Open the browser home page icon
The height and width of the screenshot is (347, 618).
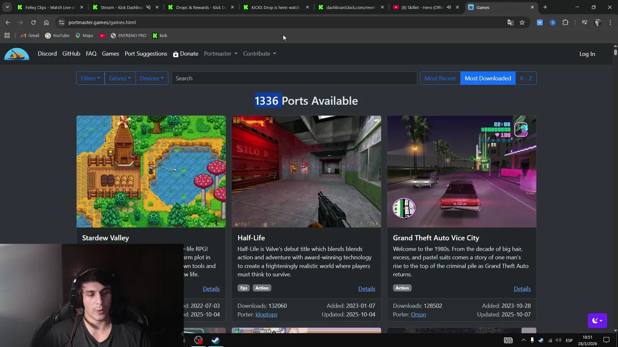point(46,22)
